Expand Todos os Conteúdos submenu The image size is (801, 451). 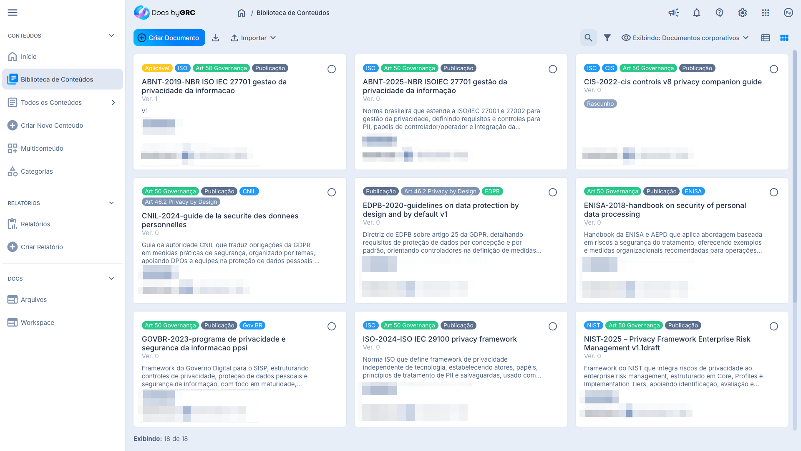(113, 103)
